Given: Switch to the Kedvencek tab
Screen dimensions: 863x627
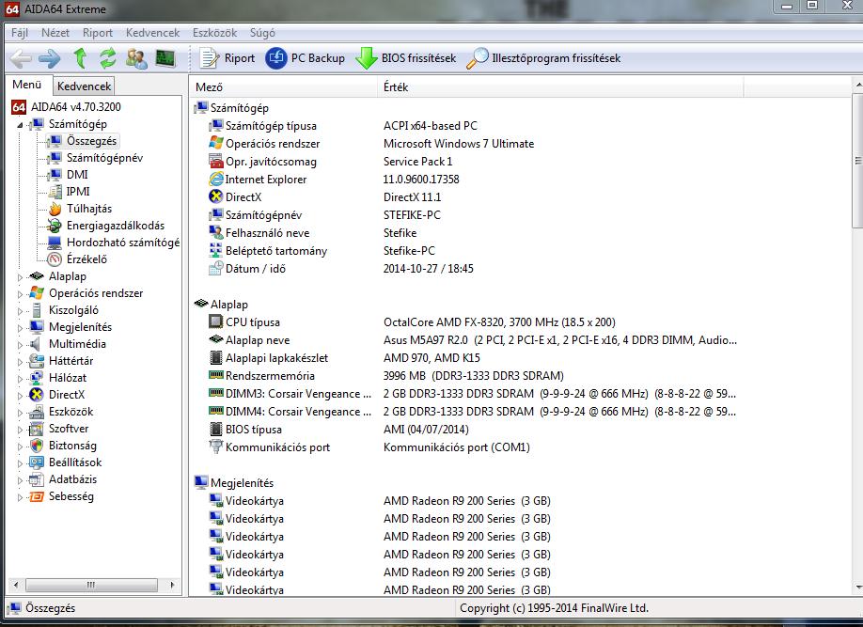Looking at the screenshot, I should coord(84,86).
